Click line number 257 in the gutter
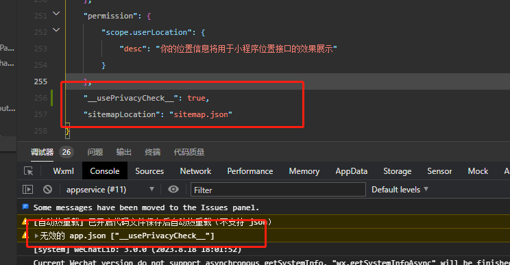This screenshot has width=510, height=265. coord(40,114)
